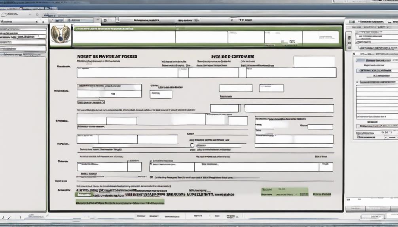Click the wide input field under NOEST heading
The image size is (398, 227).
pyautogui.click(x=127, y=73)
